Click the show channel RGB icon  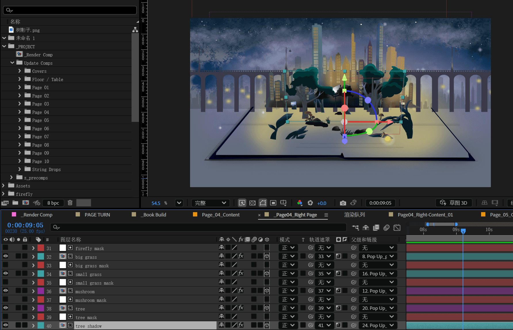300,203
